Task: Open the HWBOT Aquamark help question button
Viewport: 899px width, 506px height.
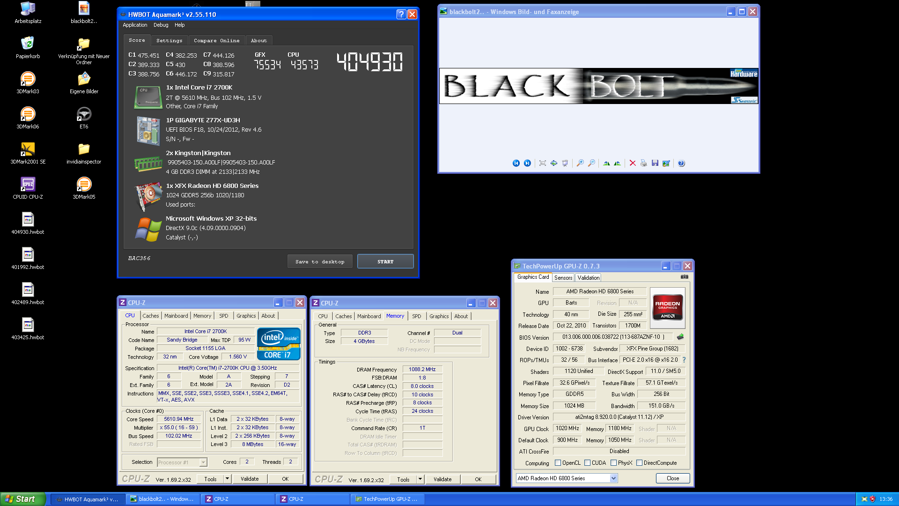Action: [401, 14]
